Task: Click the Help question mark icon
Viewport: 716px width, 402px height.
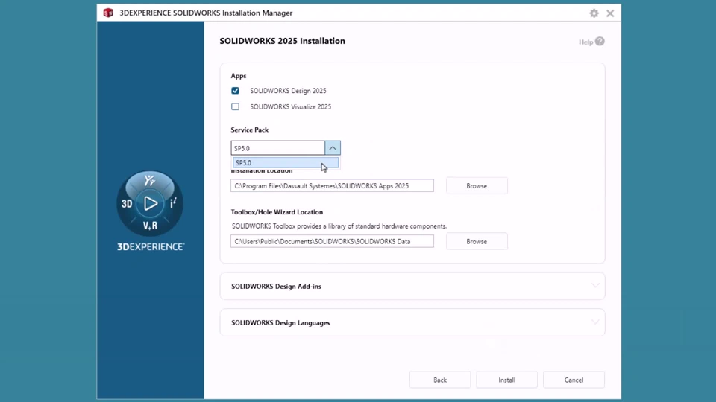Action: coord(600,42)
